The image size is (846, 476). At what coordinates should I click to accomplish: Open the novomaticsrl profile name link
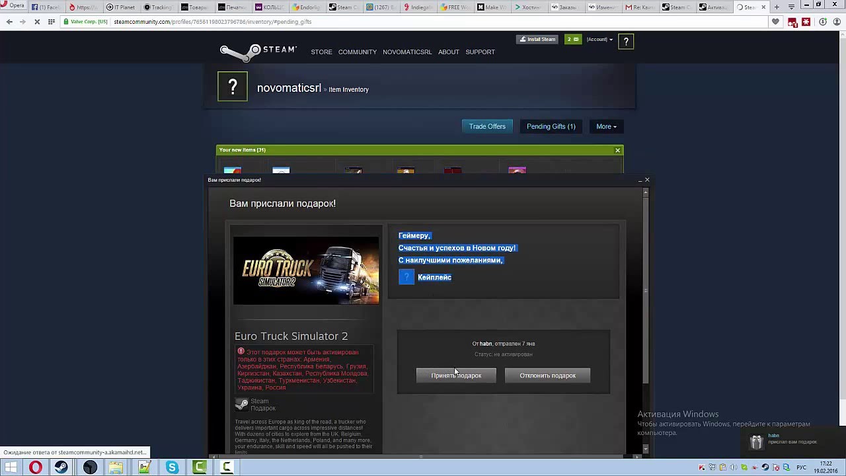(x=289, y=88)
